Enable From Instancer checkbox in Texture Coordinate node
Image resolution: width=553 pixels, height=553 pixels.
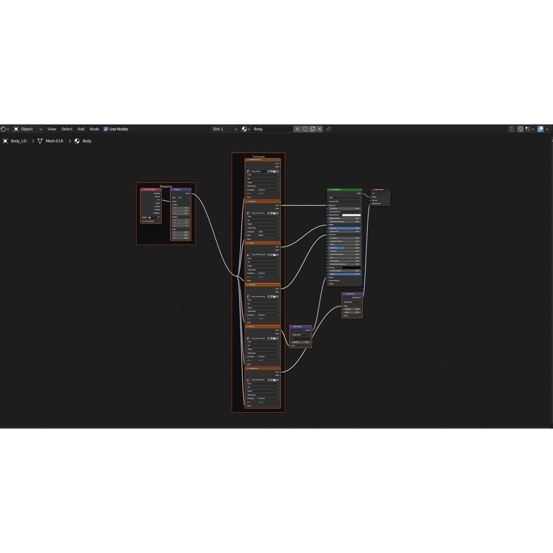(x=143, y=221)
